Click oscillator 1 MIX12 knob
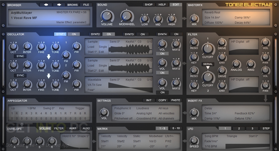Image resolution: width=279 pixels, height=151 pixels. (176, 44)
